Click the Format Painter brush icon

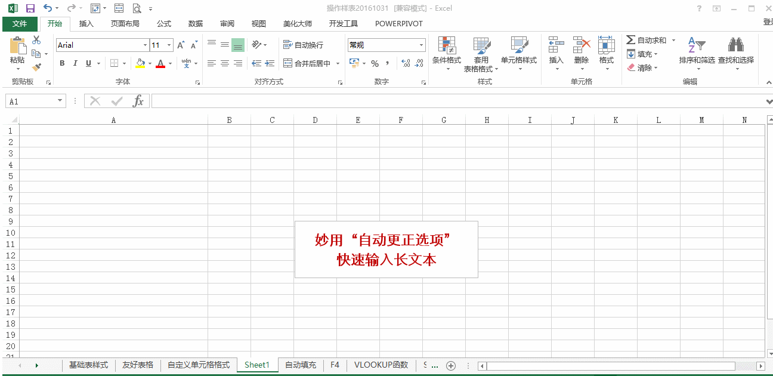tap(37, 67)
